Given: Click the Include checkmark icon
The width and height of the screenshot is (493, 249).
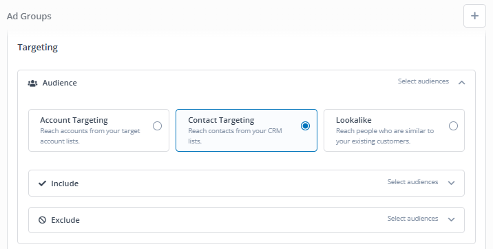Looking at the screenshot, I should [42, 183].
